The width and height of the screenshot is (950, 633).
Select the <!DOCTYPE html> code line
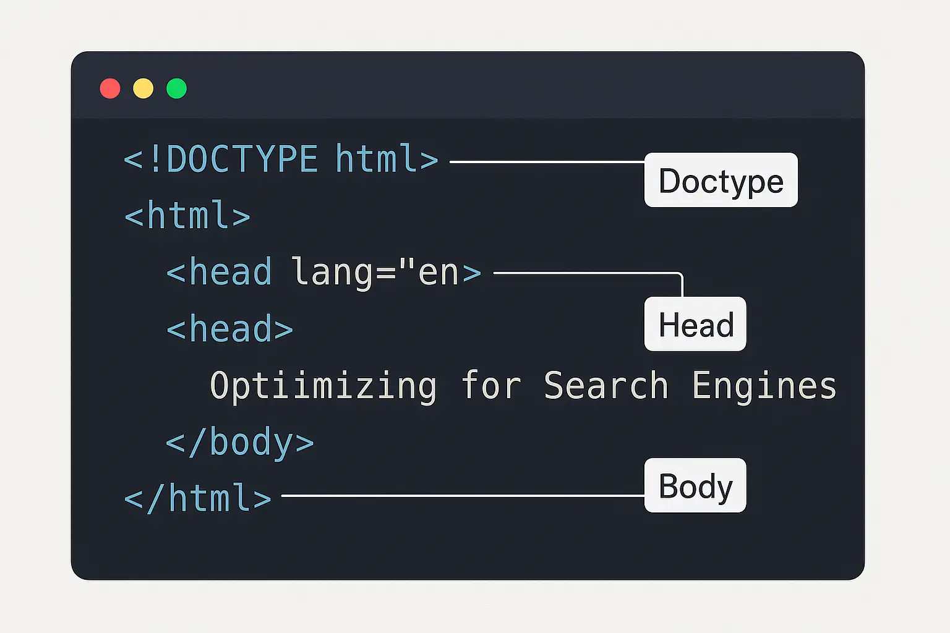281,159
